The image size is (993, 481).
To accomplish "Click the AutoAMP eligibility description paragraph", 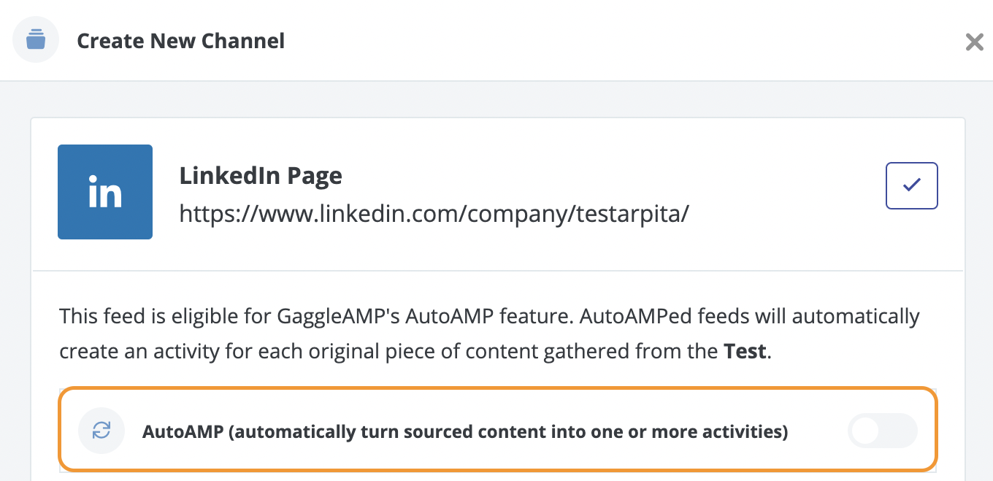I will [489, 334].
